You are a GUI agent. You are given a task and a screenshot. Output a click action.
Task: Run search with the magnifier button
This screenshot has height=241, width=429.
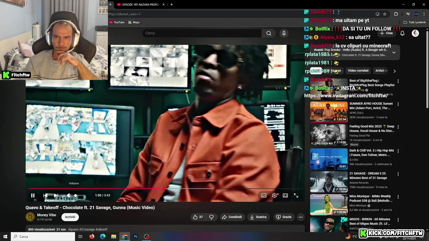(269, 33)
